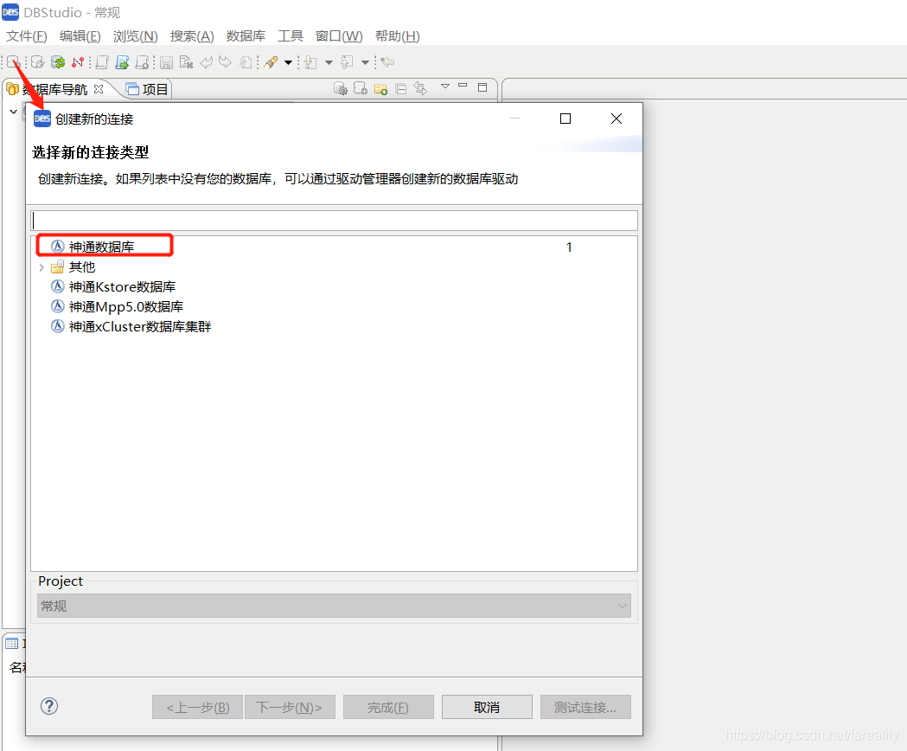Click the 完成(F) button
907x751 pixels.
tap(388, 707)
